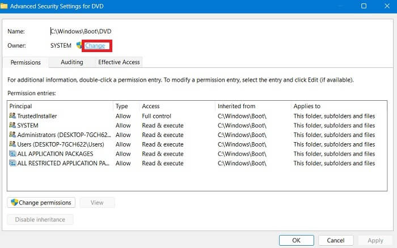Click OK to confirm settings
The width and height of the screenshot is (397, 248).
pos(297,240)
